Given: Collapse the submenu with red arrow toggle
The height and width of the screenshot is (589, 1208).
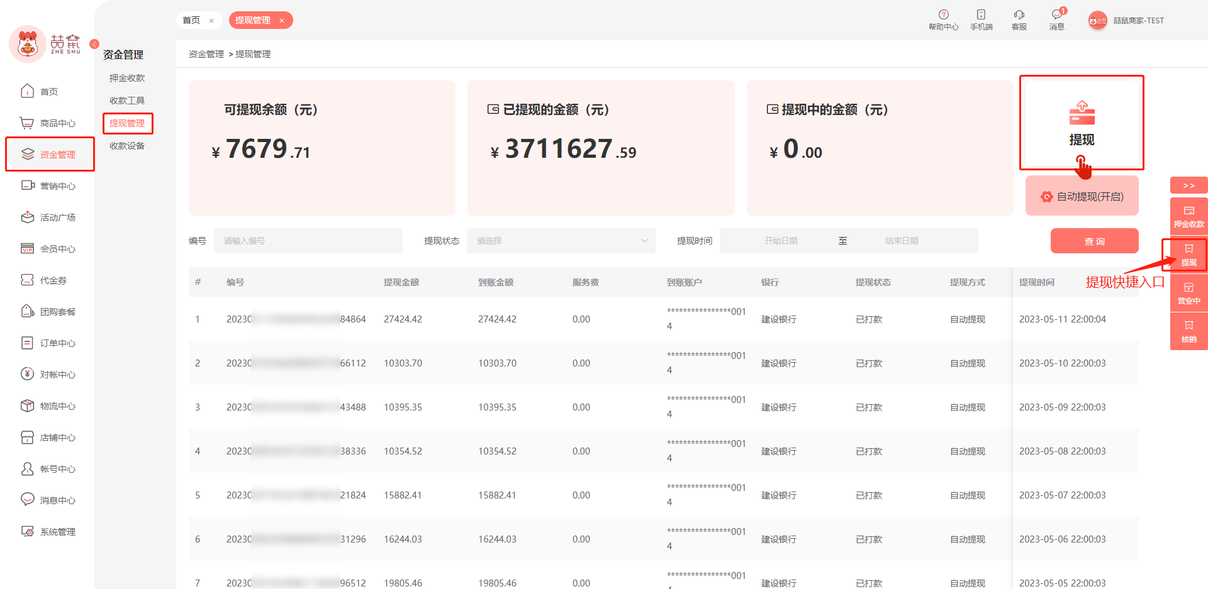Looking at the screenshot, I should coord(94,44).
